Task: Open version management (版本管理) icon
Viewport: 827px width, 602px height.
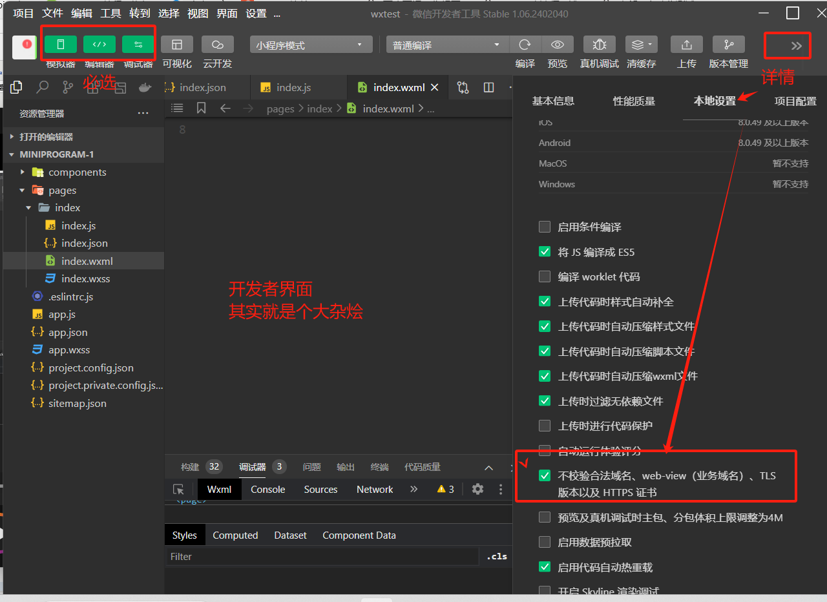Action: tap(729, 44)
